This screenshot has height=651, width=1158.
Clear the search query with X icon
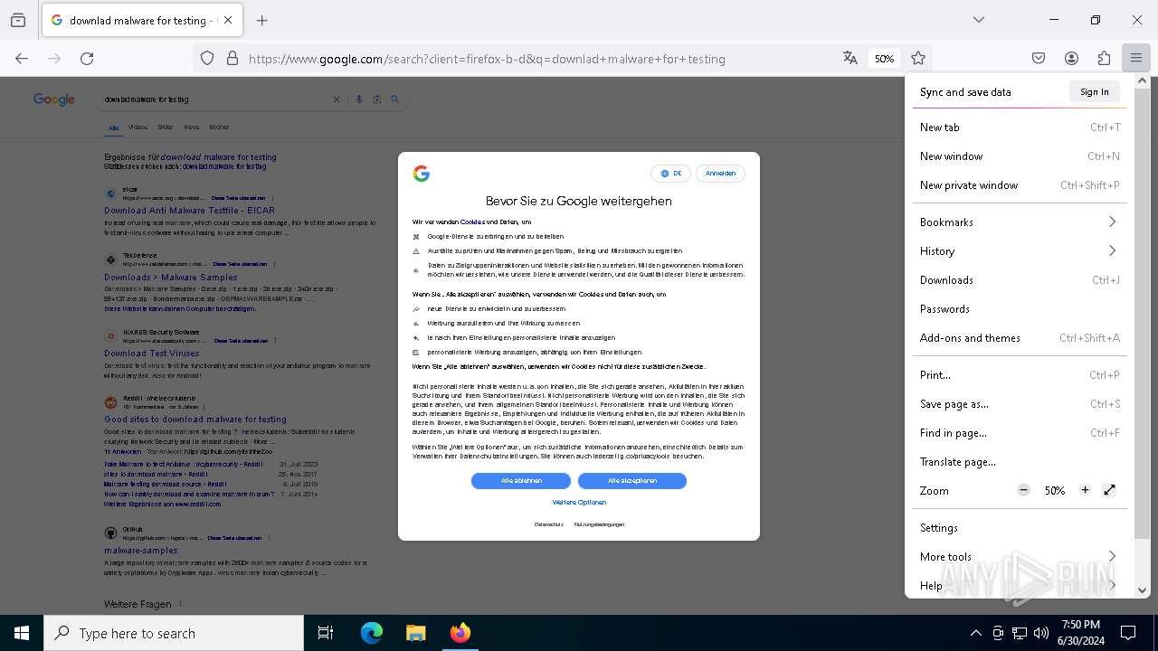coord(337,99)
